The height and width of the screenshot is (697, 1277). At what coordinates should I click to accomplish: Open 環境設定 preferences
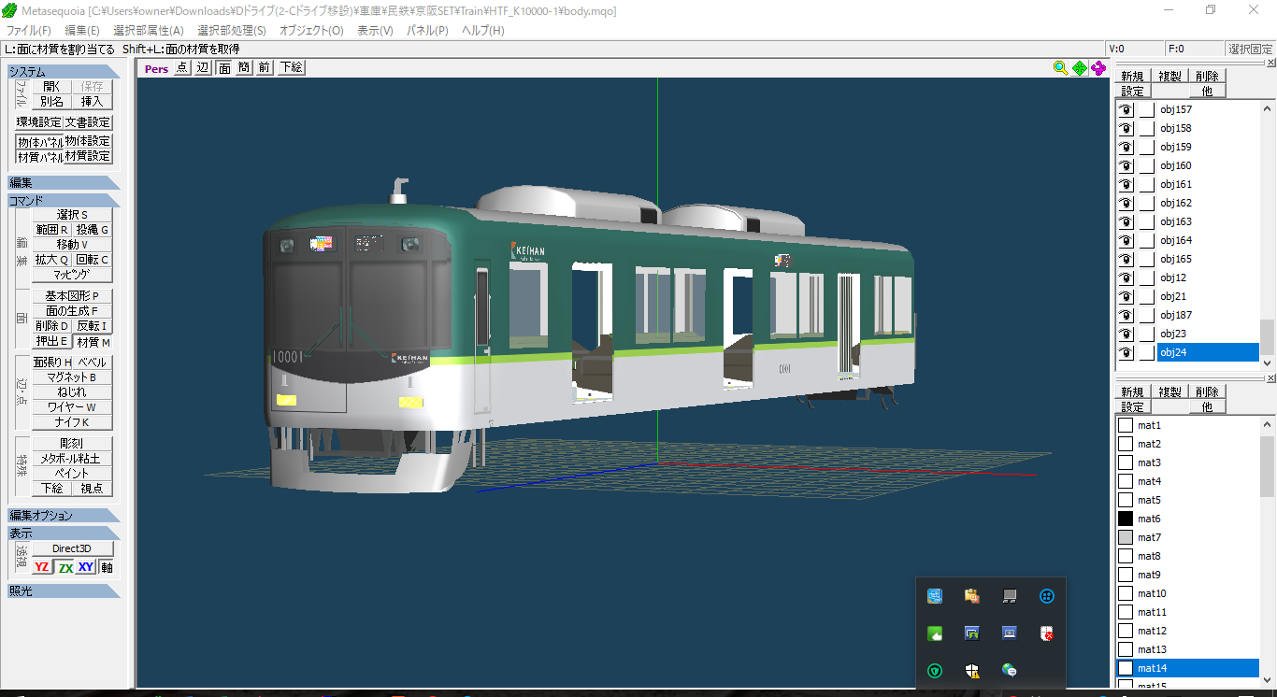pyautogui.click(x=38, y=122)
